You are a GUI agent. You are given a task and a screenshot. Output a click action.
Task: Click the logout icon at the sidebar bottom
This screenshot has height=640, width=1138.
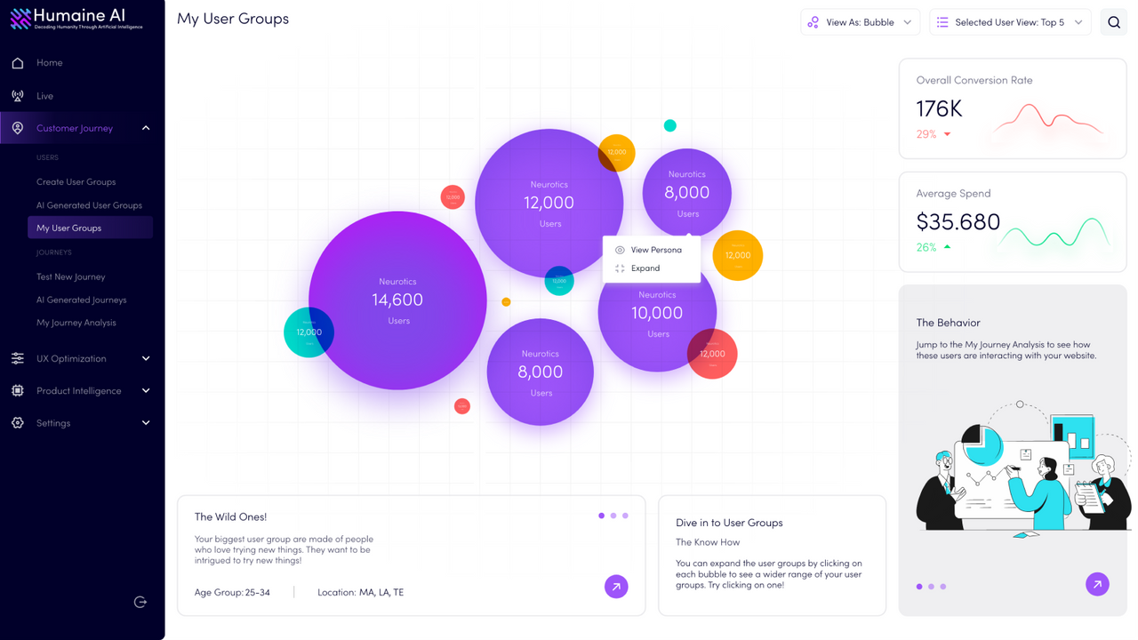pos(140,602)
